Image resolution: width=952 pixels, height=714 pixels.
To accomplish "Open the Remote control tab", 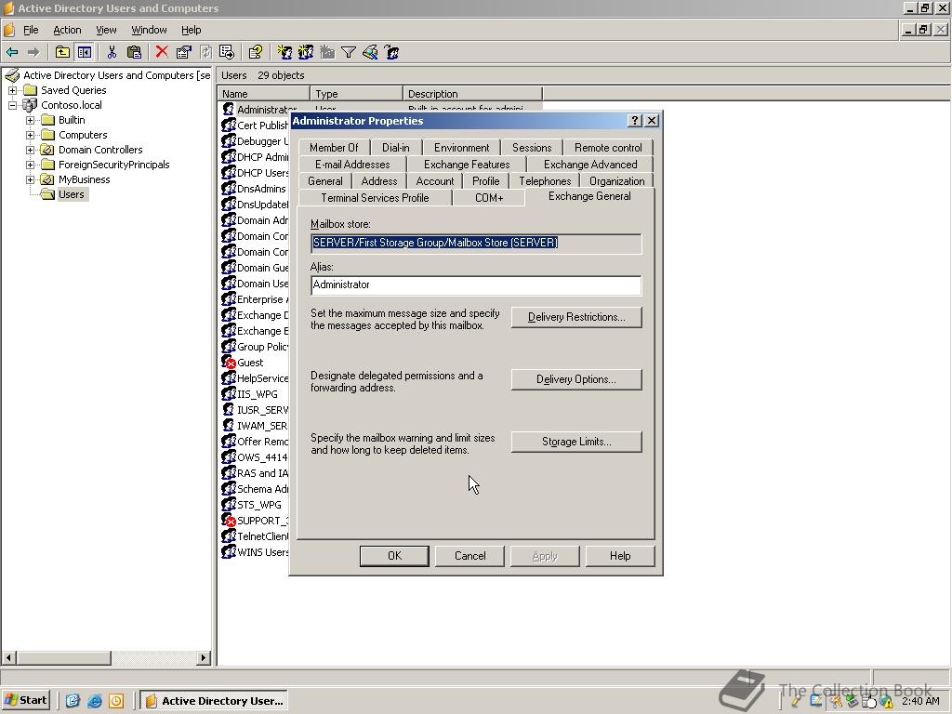I will point(608,148).
